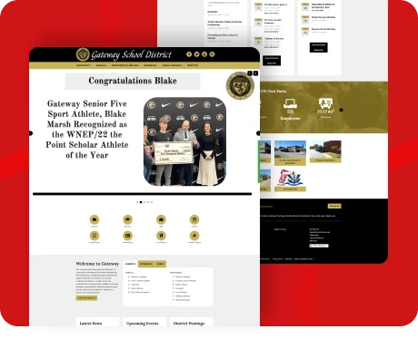Image resolution: width=418 pixels, height=339 pixels.
Task: Click the black button below the events list
Action: [272, 61]
